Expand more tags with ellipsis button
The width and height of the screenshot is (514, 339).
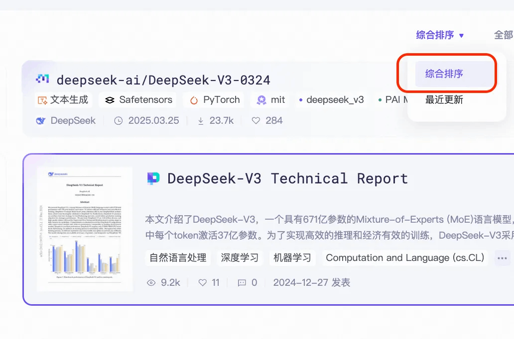click(x=502, y=258)
